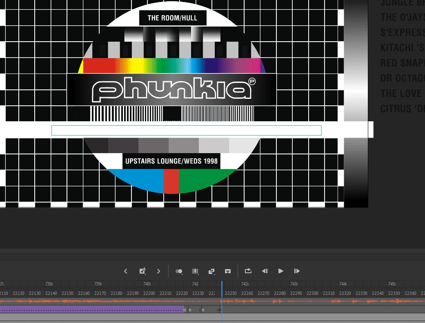Select the green segment of the circle bottom
425x323 pixels.
coord(203,178)
